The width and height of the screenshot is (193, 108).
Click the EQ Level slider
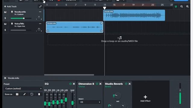click(72, 103)
